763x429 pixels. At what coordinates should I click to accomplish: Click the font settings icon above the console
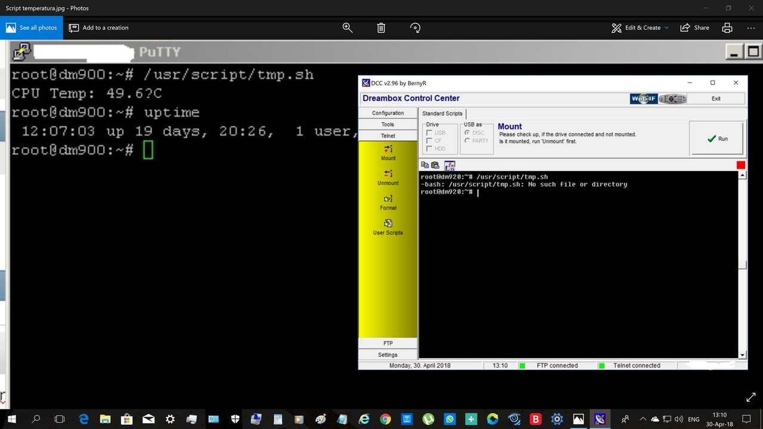[x=449, y=165]
